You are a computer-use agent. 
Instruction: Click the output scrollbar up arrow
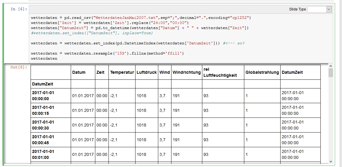[x=331, y=66]
